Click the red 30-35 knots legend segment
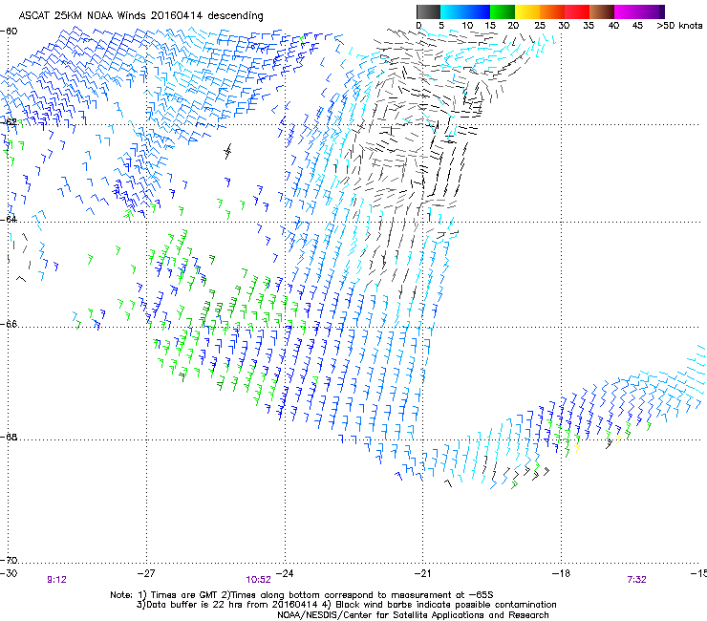The width and height of the screenshot is (707, 621). [x=577, y=11]
